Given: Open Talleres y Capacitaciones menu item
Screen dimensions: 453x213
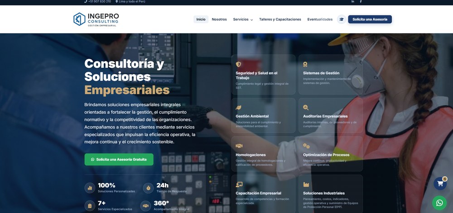Looking at the screenshot, I should (x=280, y=19).
